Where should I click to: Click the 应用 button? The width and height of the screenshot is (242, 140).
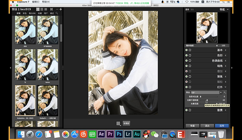pyautogui.click(x=222, y=126)
